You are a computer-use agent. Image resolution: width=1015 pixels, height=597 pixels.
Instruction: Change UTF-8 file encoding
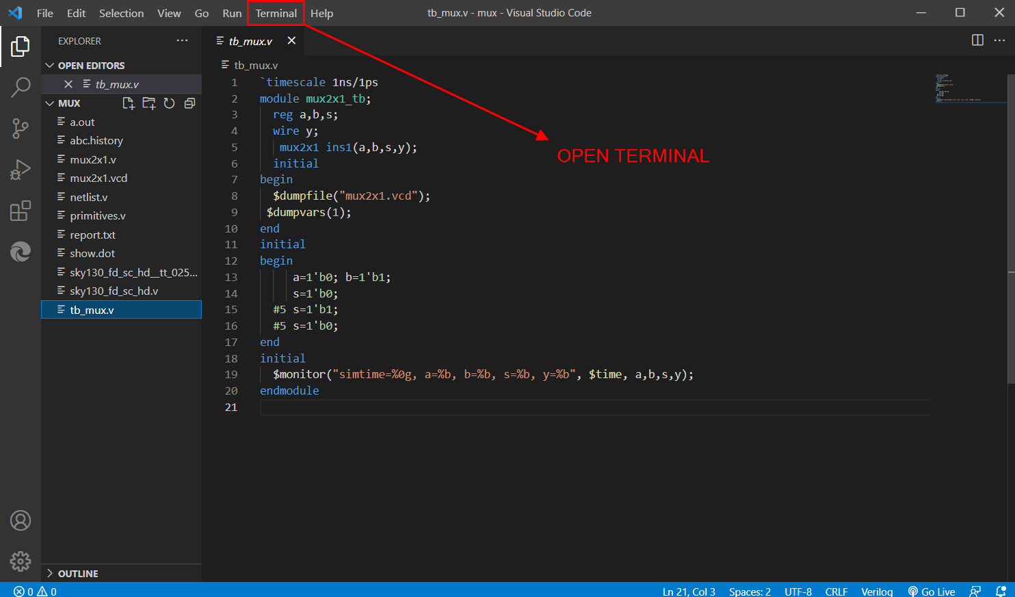[798, 592]
